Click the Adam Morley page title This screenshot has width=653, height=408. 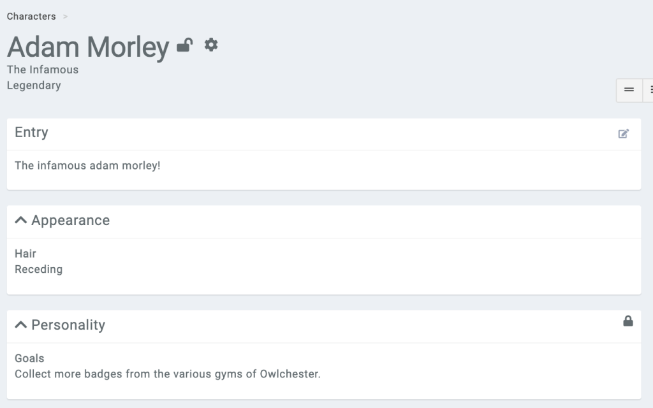pos(88,47)
